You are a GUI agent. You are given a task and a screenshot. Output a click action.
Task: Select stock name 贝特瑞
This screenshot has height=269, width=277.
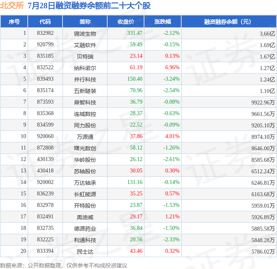click(85, 57)
